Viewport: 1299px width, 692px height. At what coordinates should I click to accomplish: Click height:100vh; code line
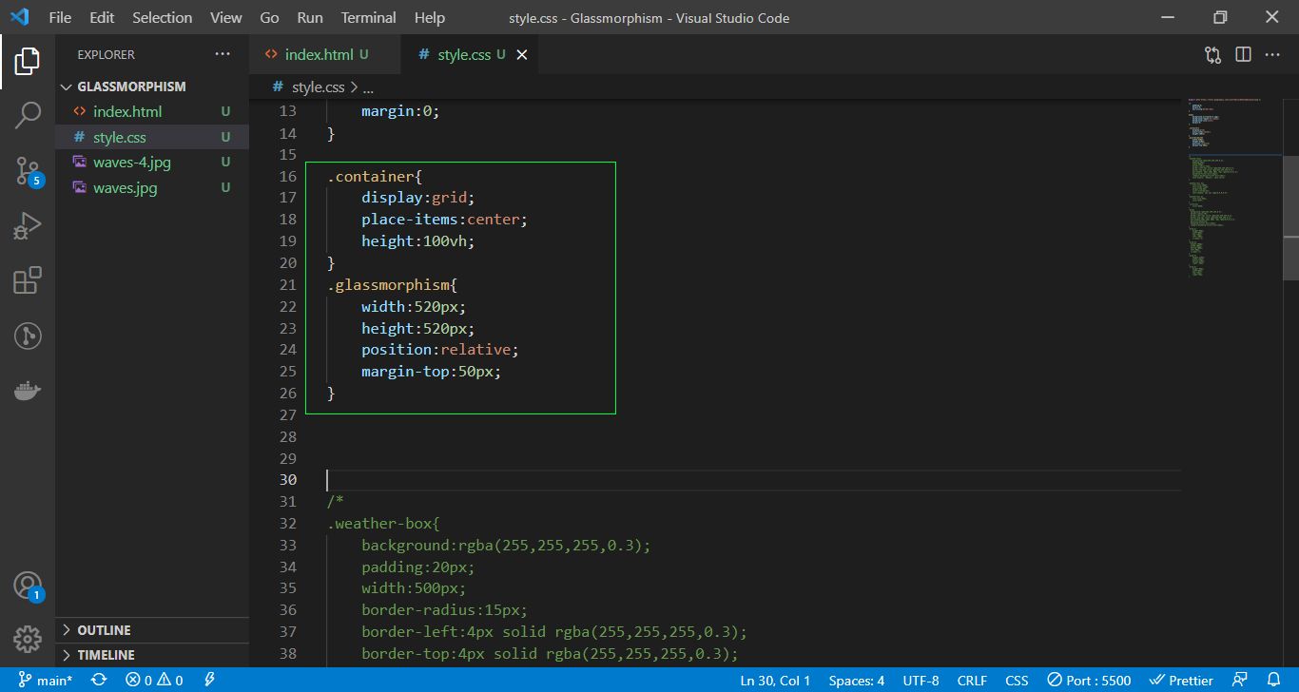click(x=417, y=241)
